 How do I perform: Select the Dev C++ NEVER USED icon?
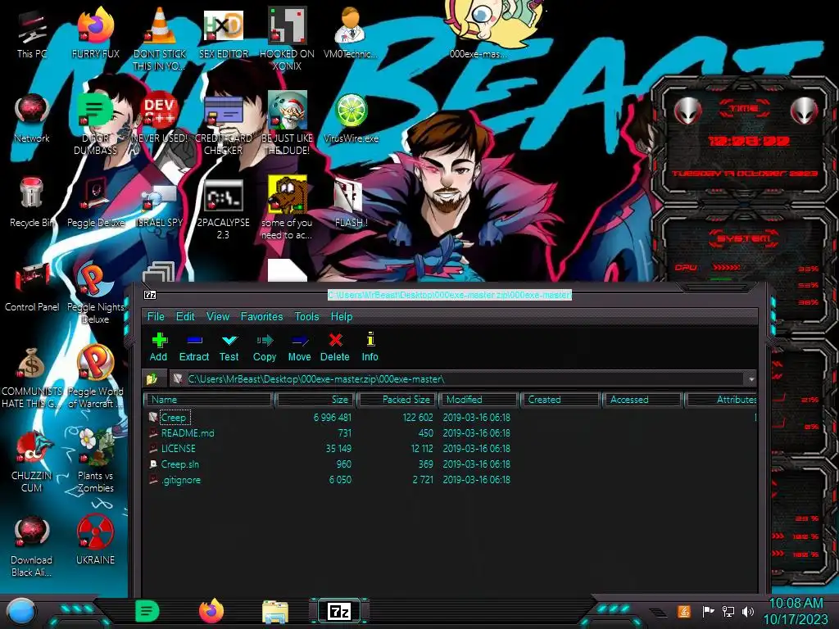[x=160, y=119]
